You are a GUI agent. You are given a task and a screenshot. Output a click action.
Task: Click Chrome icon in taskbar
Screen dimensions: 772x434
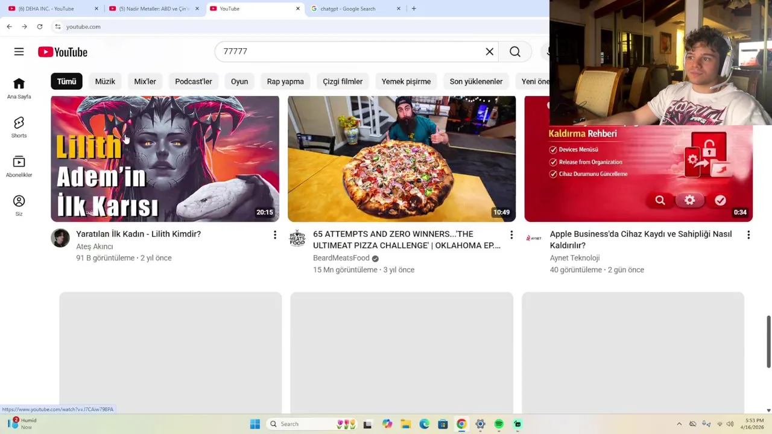click(x=461, y=424)
